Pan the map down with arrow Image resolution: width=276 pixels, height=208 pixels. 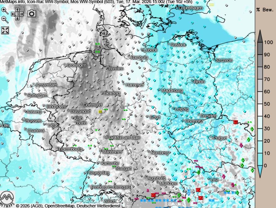click(17, 18)
